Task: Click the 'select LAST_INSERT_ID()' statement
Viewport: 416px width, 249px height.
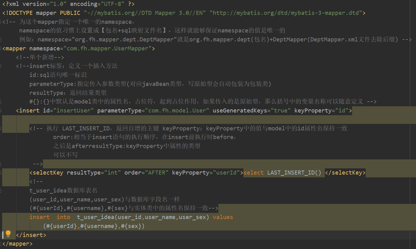Action: 283,172
